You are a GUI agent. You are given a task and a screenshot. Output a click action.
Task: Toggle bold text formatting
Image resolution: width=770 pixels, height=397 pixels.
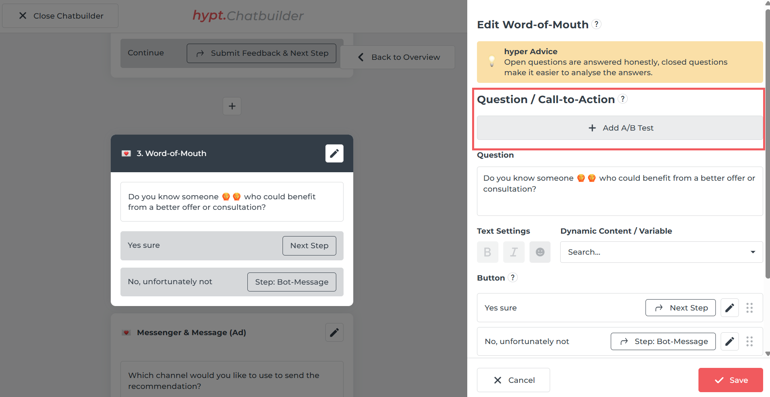pyautogui.click(x=487, y=252)
